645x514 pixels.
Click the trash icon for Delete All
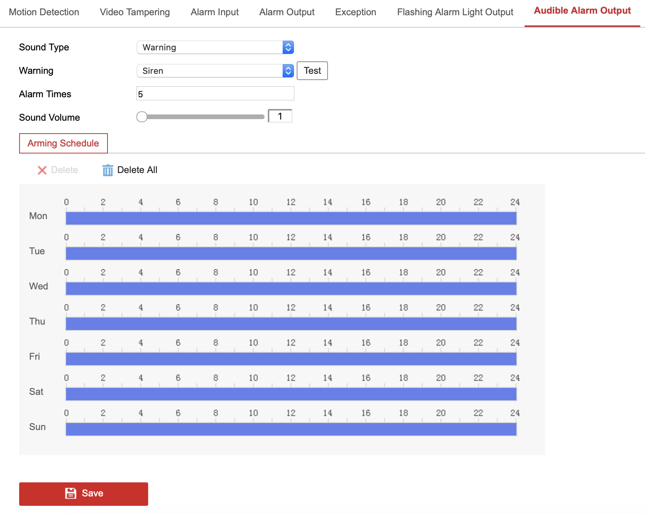107,170
